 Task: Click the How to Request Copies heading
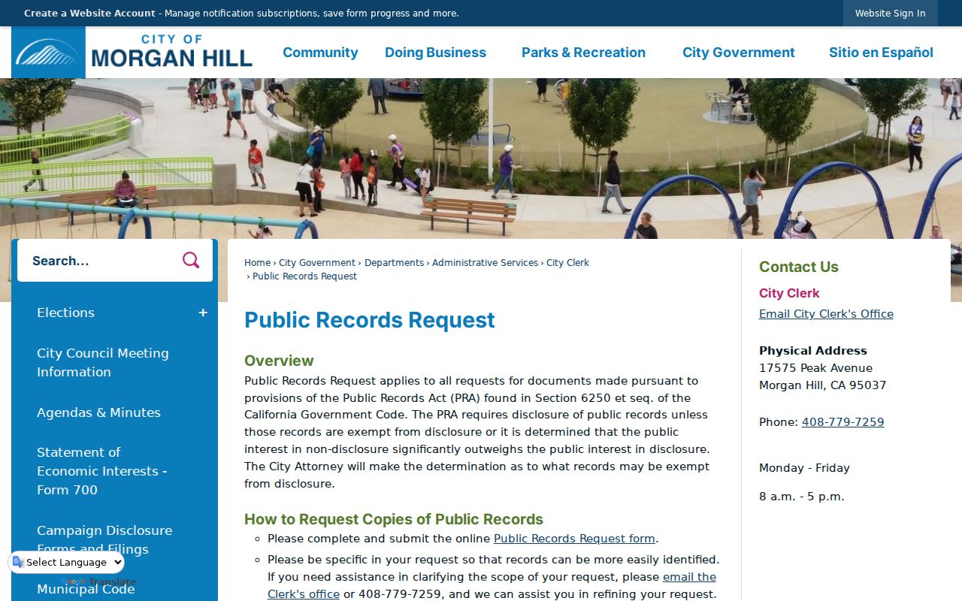click(394, 519)
